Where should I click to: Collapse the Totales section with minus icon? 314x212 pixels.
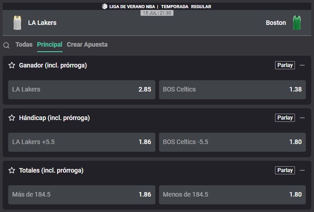coord(302,170)
